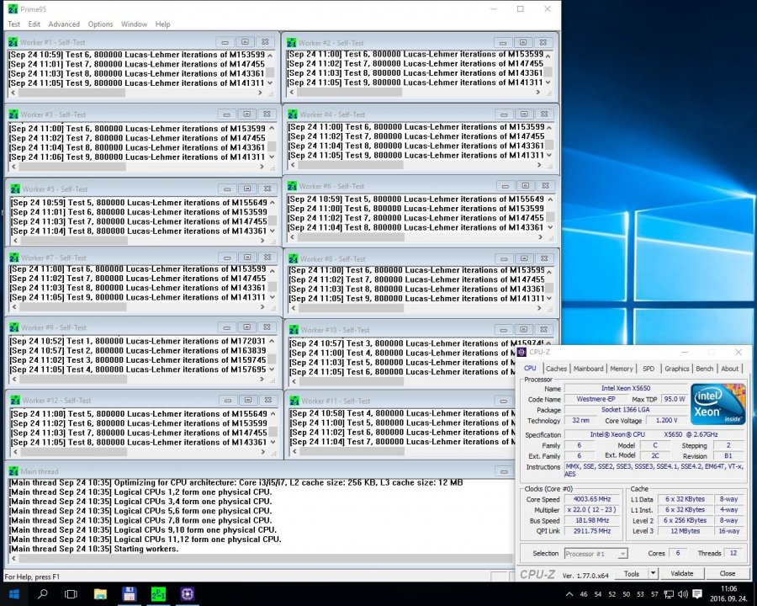Image resolution: width=757 pixels, height=606 pixels.
Task: Open Task View from the taskbar
Action: [x=71, y=594]
